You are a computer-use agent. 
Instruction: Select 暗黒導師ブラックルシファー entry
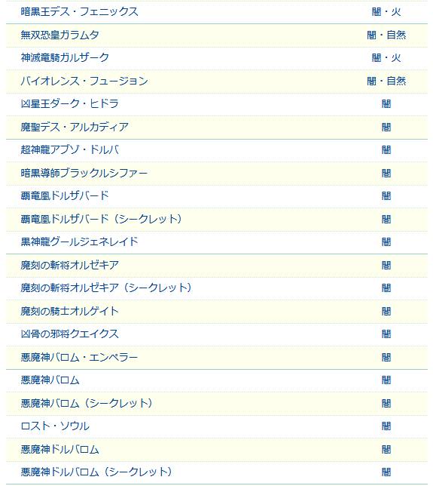(x=84, y=173)
